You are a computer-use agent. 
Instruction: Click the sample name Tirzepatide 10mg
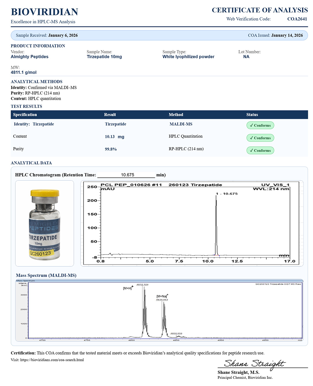click(104, 57)
